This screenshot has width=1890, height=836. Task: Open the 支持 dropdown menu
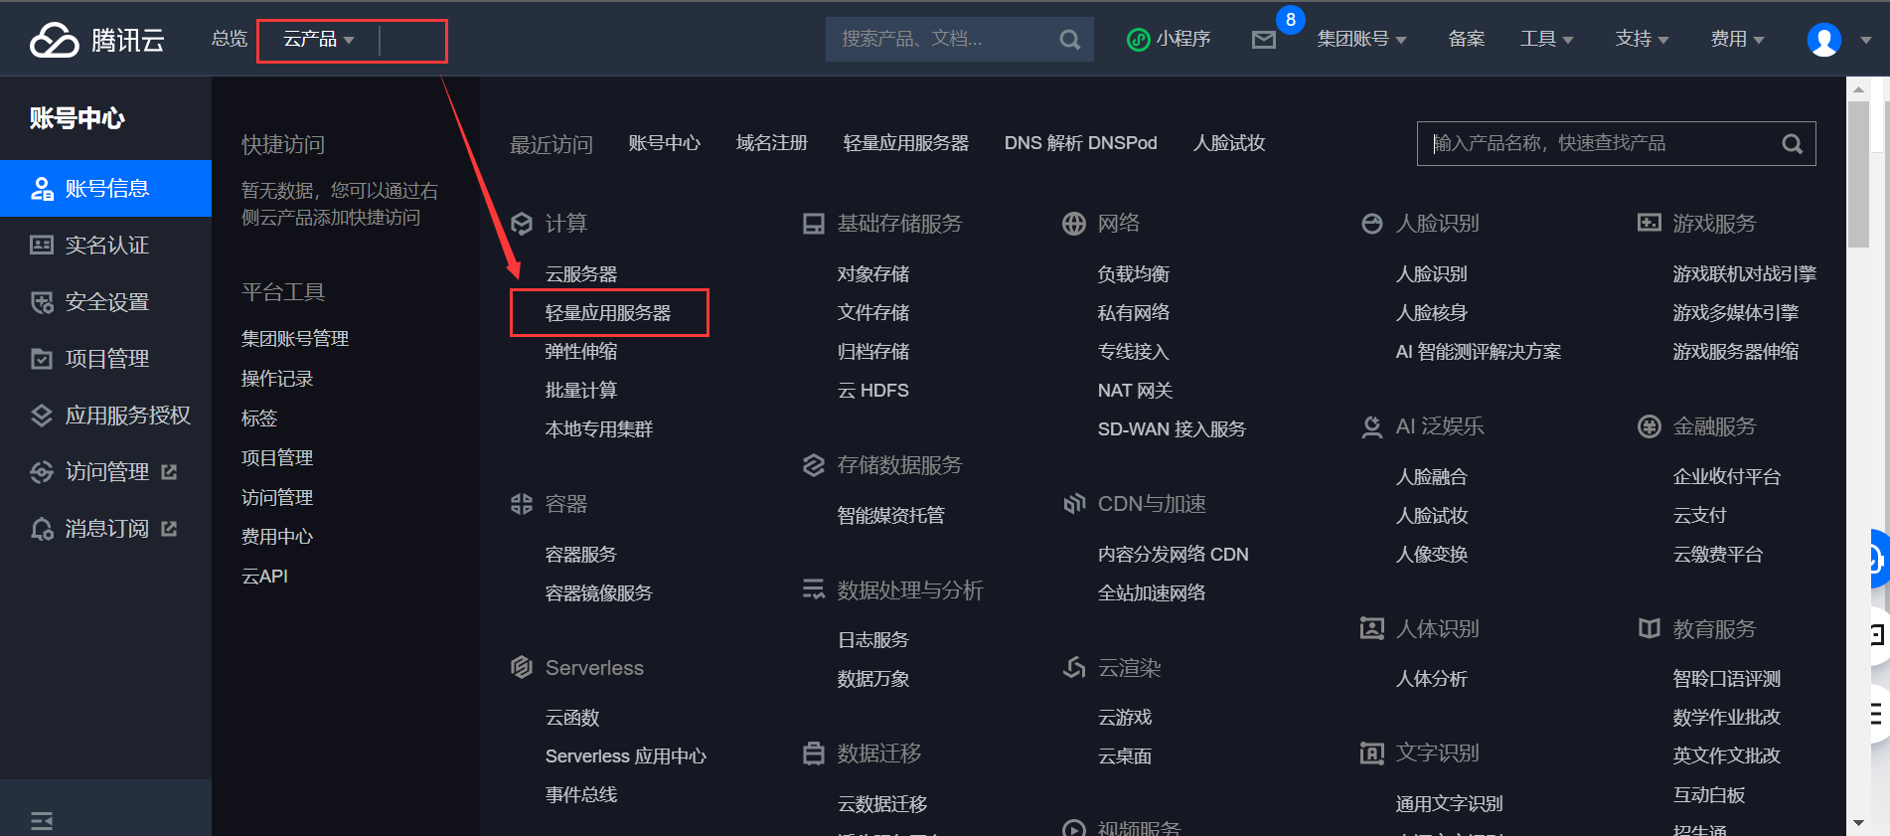1642,40
